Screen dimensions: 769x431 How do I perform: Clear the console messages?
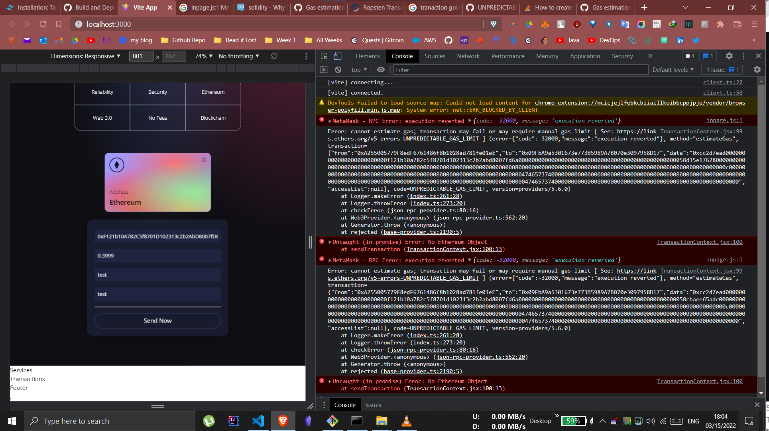click(x=338, y=69)
